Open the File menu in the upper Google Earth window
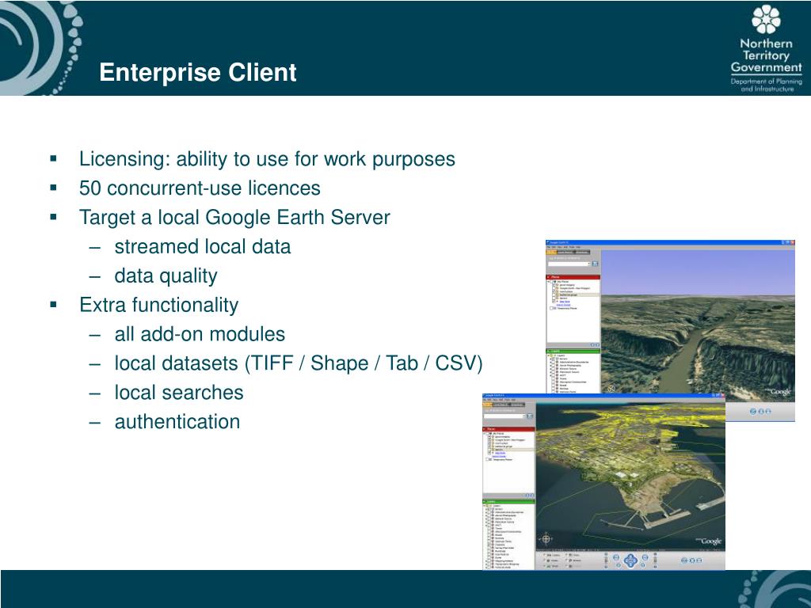 [x=549, y=247]
